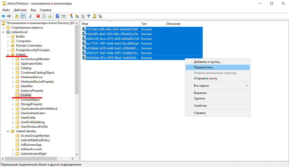Open the Все задачи submenu
Screen dimensions: 289x167
[201, 86]
